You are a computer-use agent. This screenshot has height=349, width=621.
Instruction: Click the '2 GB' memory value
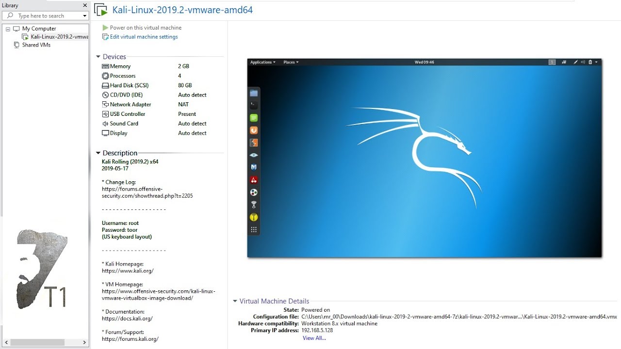183,66
